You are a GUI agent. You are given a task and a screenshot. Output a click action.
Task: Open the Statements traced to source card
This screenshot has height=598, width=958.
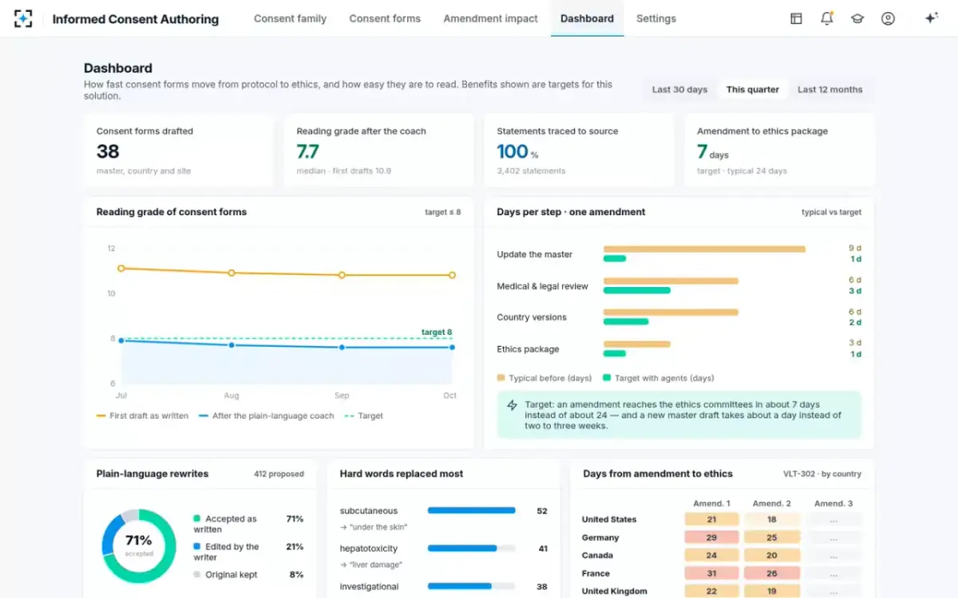click(579, 151)
